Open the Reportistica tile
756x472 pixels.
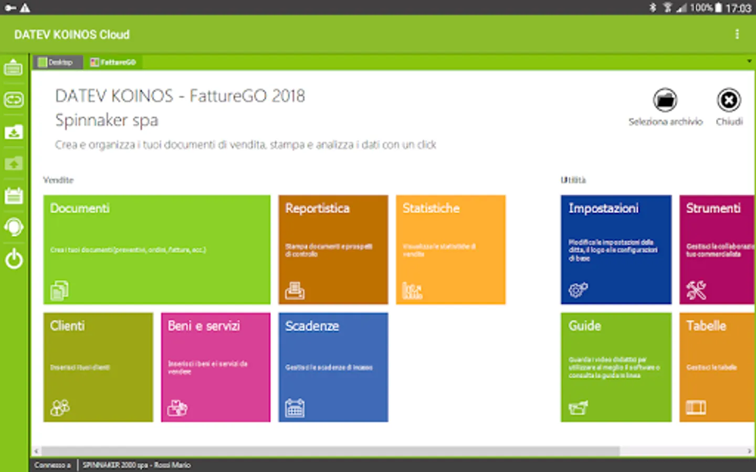click(333, 250)
